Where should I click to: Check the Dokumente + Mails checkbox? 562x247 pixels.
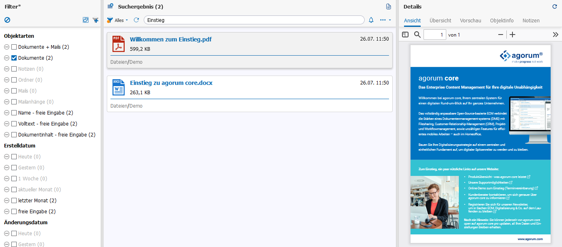tap(14, 47)
